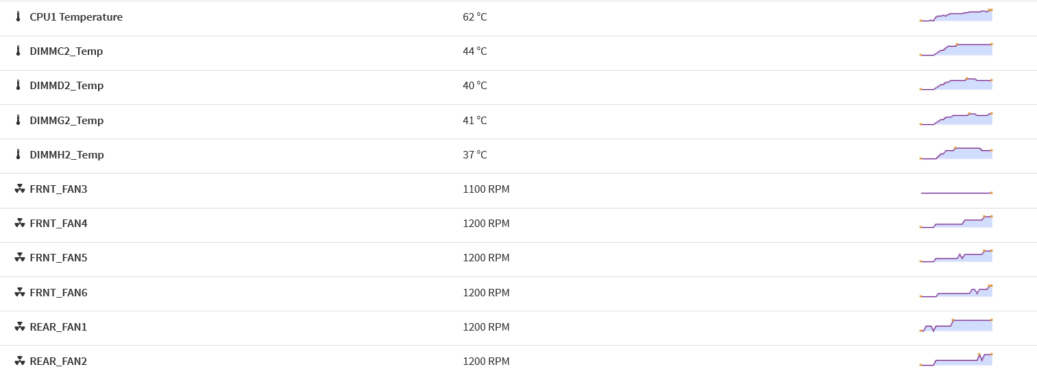1037x380 pixels.
Task: Select the FRNT_FAN6 sensor name
Action: 59,293
